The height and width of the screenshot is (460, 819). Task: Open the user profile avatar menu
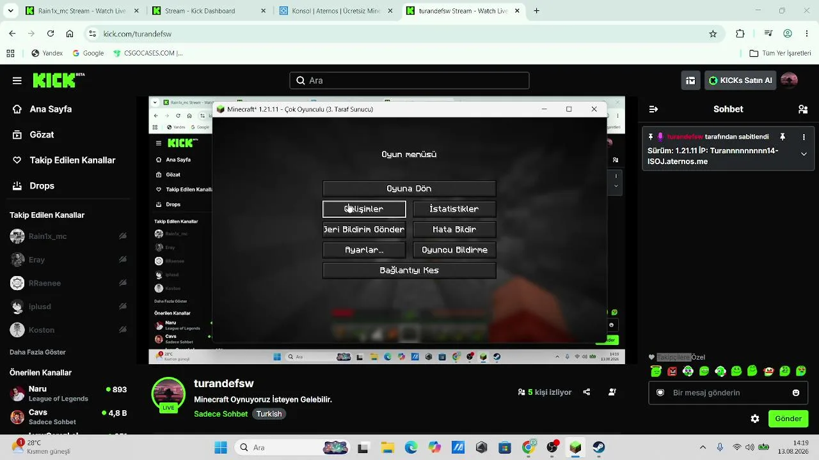click(x=789, y=80)
